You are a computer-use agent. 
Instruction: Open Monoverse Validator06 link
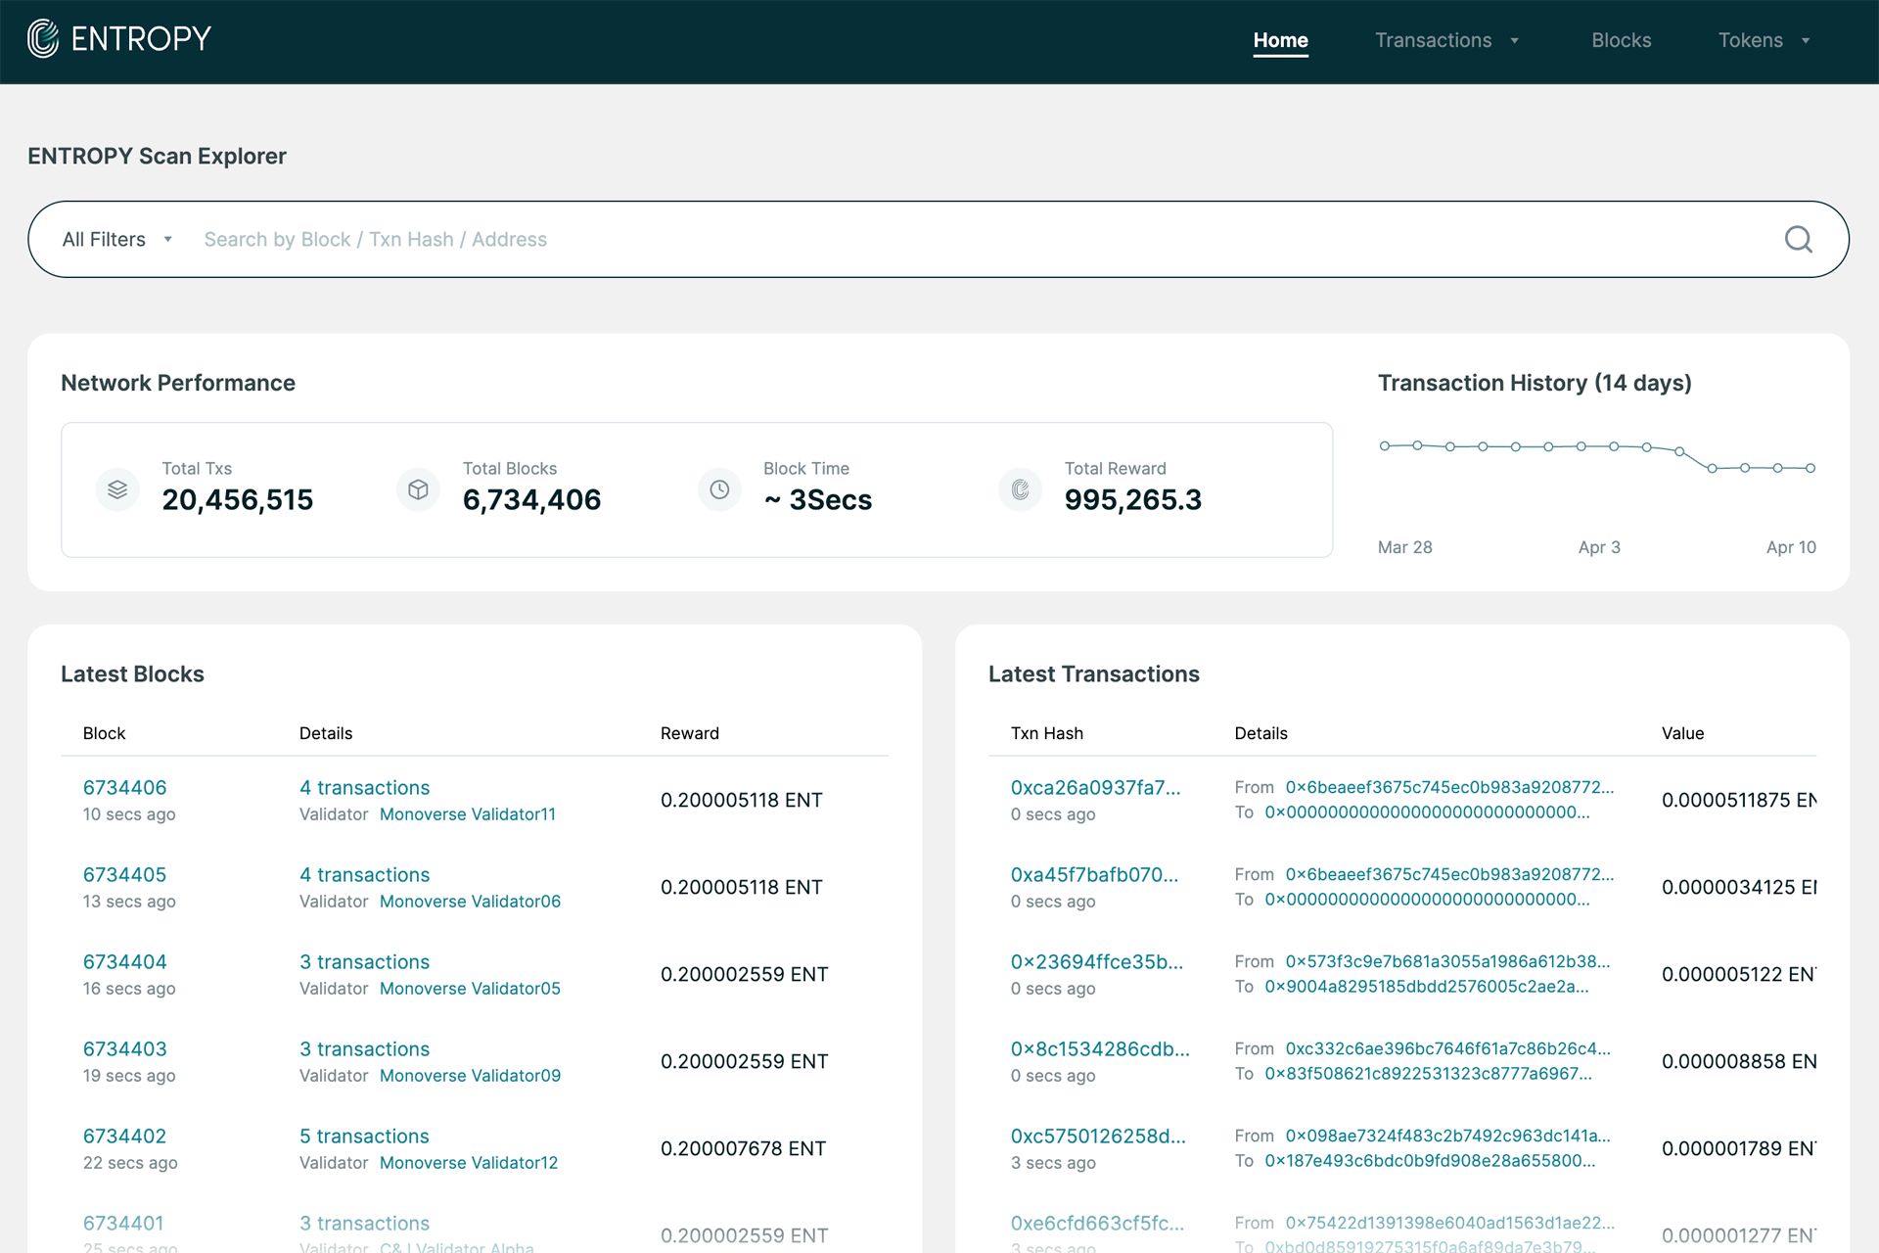(470, 901)
